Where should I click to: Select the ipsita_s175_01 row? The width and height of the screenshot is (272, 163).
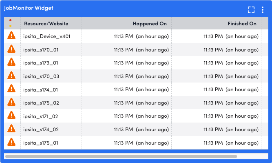tap(136, 143)
